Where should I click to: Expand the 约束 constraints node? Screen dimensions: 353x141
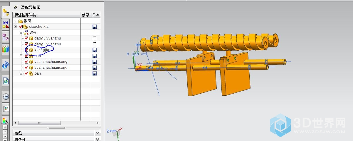pyautogui.click(x=21, y=32)
